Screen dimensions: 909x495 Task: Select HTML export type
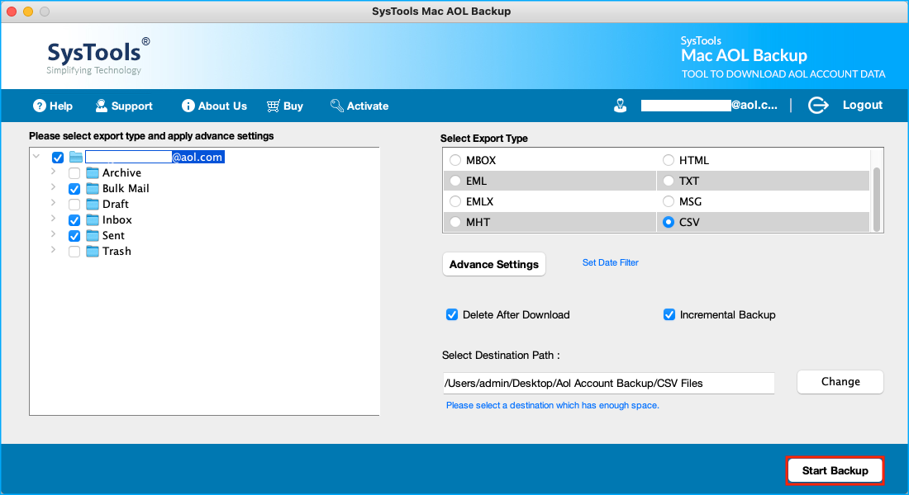[x=669, y=160]
